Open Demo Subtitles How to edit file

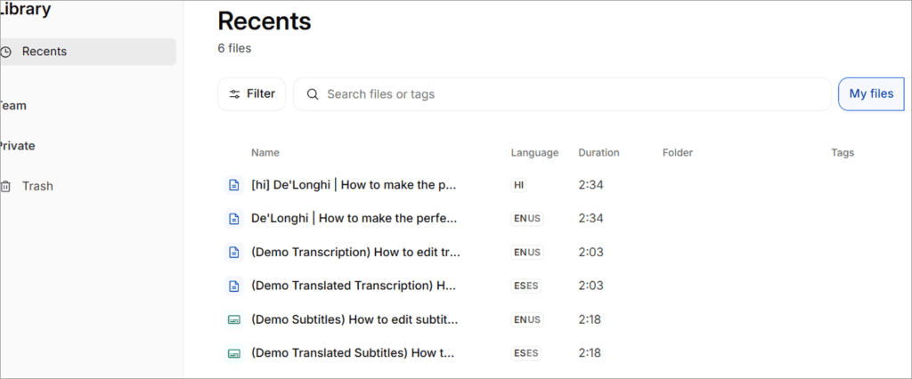point(354,319)
